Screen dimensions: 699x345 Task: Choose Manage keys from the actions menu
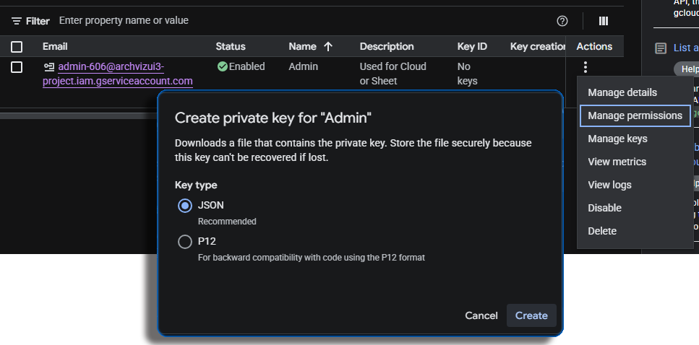click(x=617, y=139)
